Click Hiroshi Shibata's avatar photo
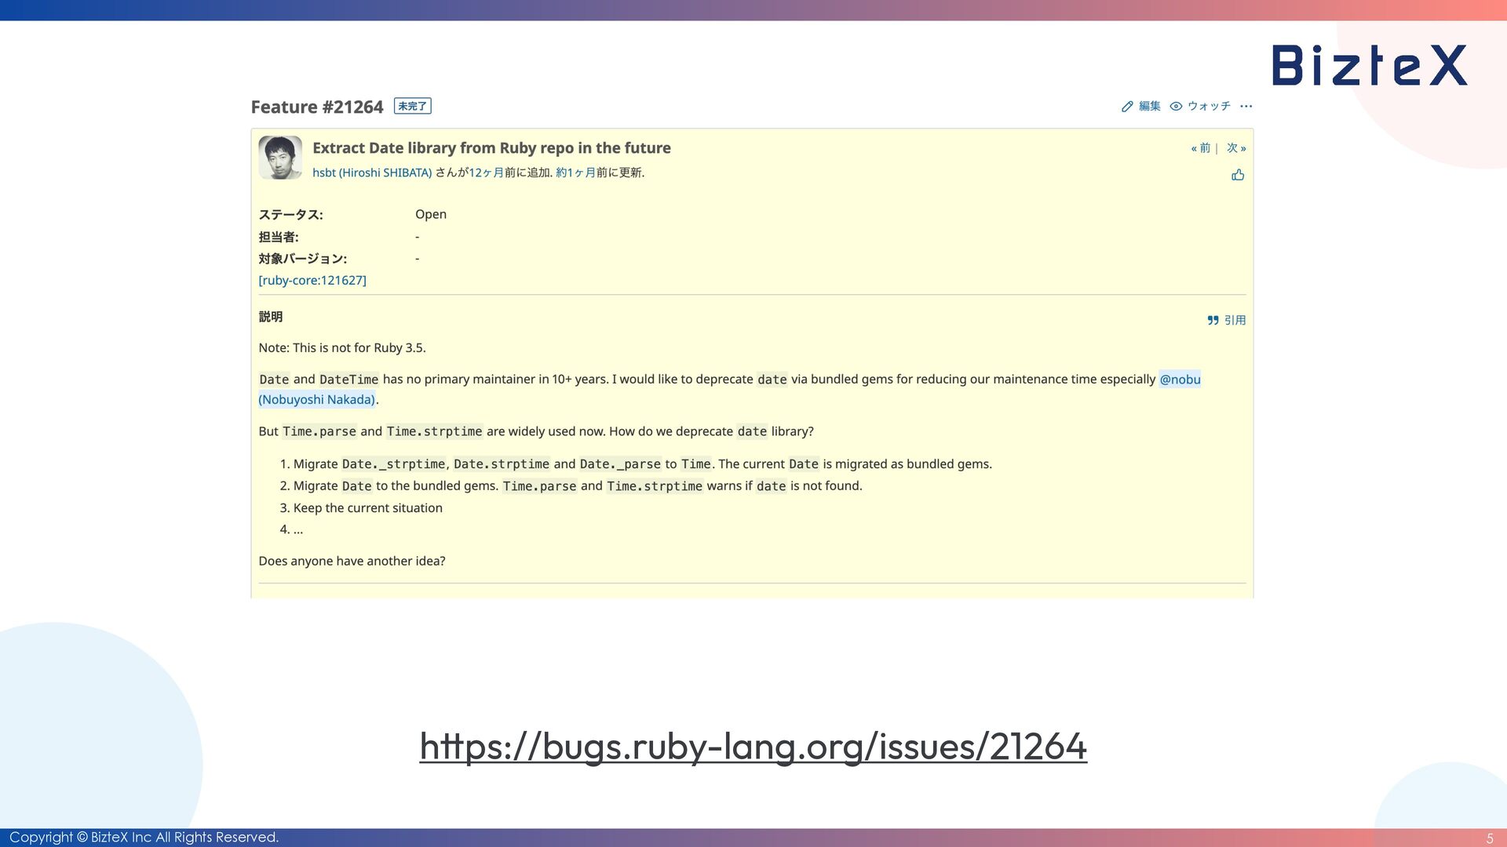1507x847 pixels. click(x=280, y=158)
